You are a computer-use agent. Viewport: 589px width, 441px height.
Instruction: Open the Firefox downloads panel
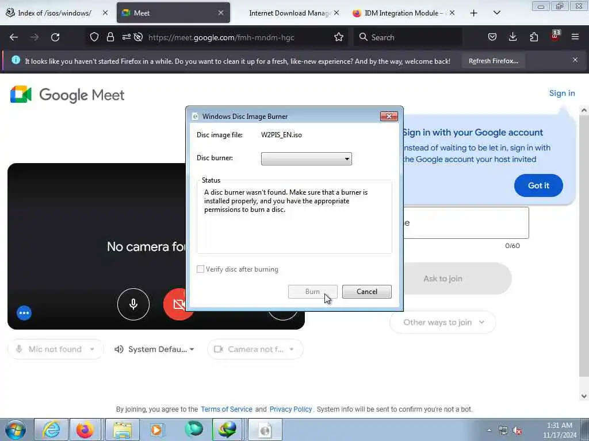pos(512,37)
